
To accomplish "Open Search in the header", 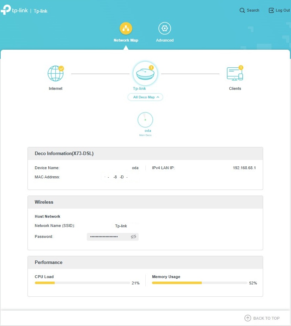I will click(249, 10).
